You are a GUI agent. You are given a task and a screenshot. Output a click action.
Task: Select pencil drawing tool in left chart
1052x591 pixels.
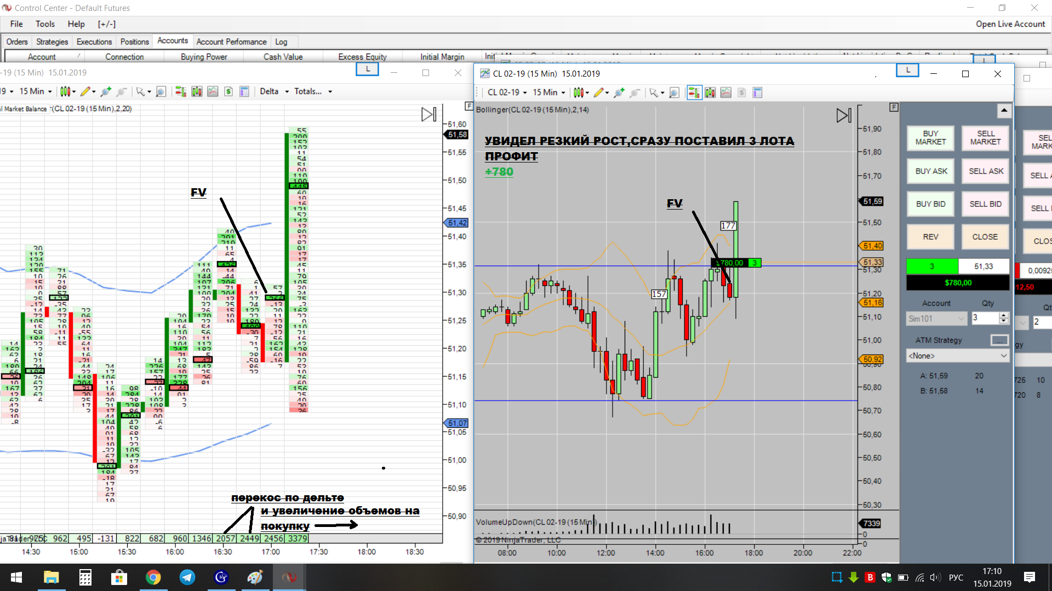point(85,91)
